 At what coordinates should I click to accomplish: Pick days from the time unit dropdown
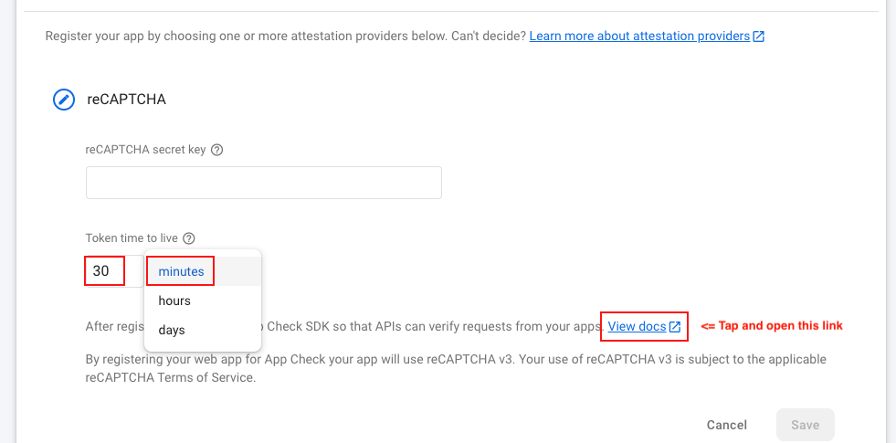pyautogui.click(x=174, y=330)
